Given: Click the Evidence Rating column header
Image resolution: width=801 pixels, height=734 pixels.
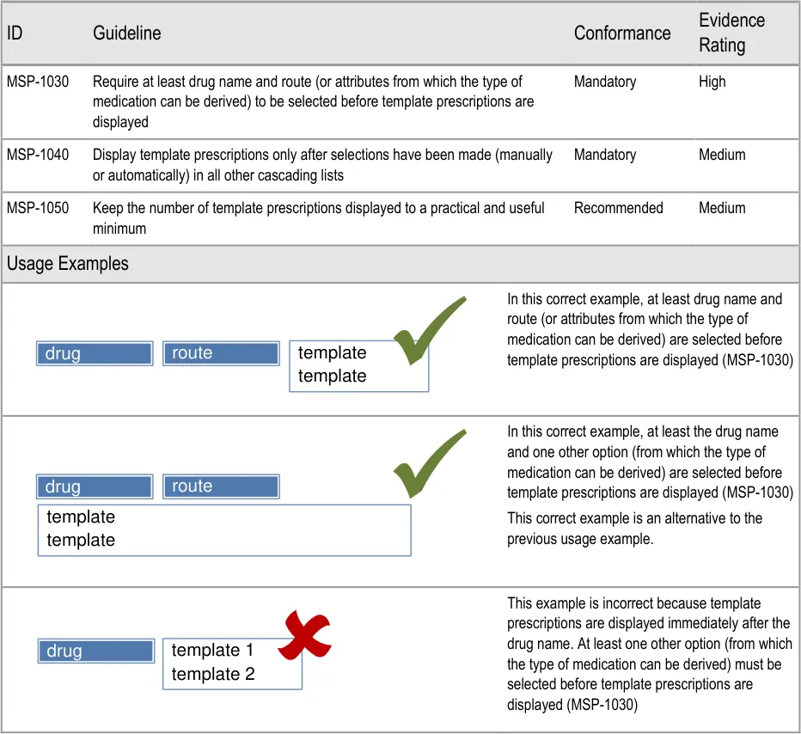Looking at the screenshot, I should pyautogui.click(x=731, y=34).
